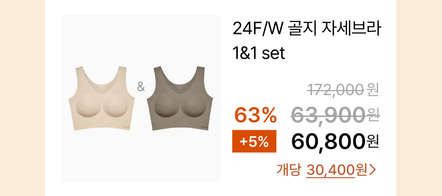
Task: Click the khaki brown bra image
Action: [180, 98]
